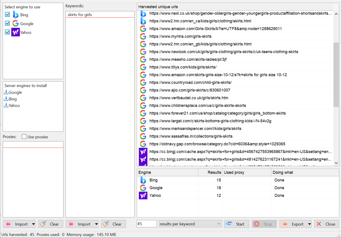
Task: Clear the proxies list
Action: point(51,224)
